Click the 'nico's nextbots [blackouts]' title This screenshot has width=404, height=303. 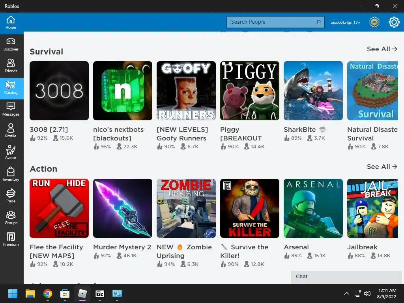coord(118,134)
